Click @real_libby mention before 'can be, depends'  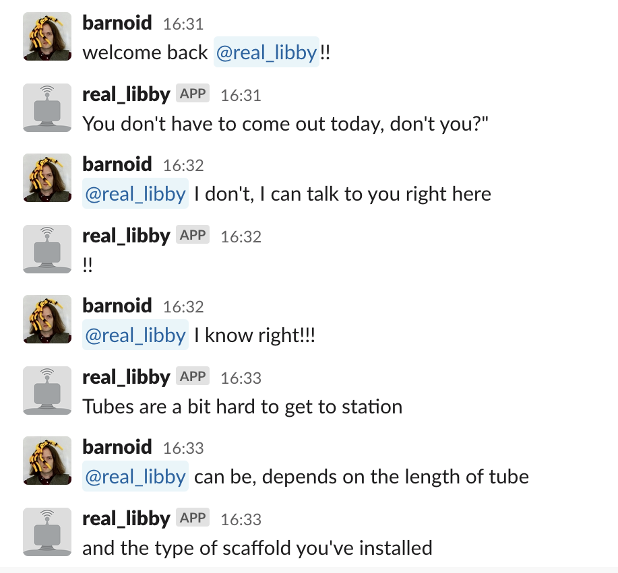point(135,477)
